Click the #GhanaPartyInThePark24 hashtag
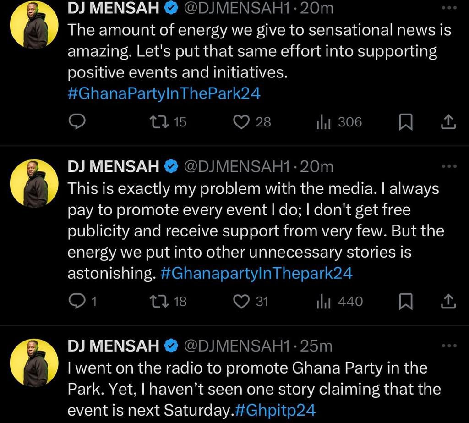 pyautogui.click(x=164, y=93)
